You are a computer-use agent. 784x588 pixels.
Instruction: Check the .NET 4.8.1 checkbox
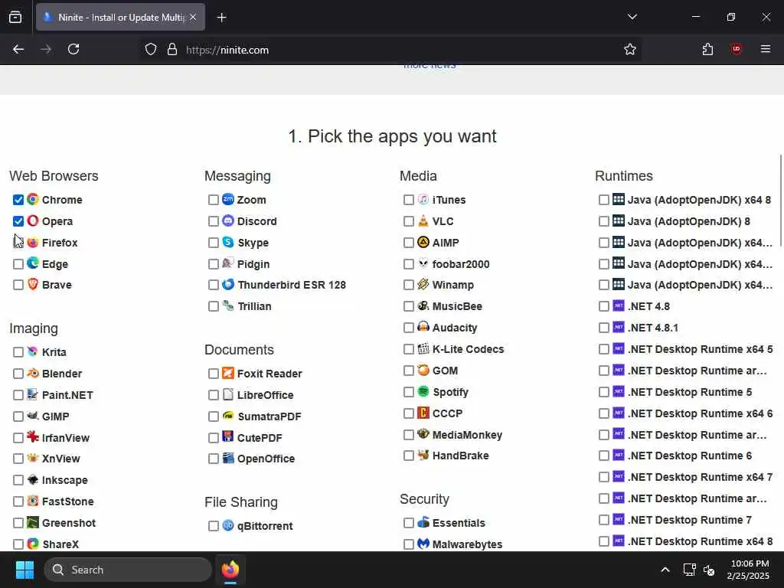[x=604, y=328]
